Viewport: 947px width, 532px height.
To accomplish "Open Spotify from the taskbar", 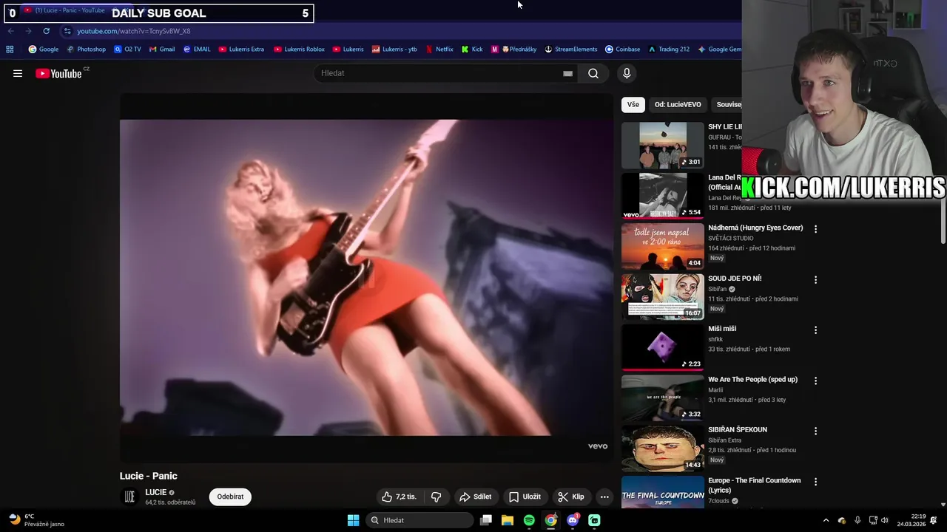I will tap(529, 520).
